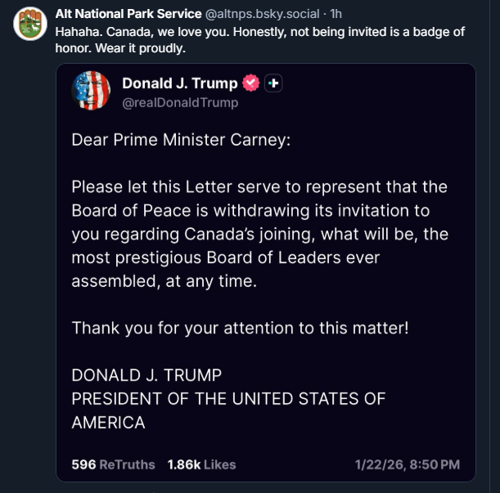Screen dimensions: 500x493
Task: View the 1.86k Likes count
Action: click(201, 464)
